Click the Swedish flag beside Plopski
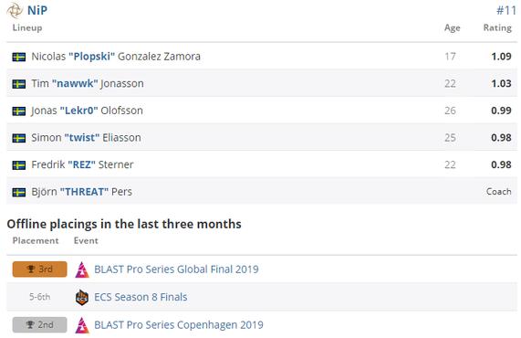521x338 pixels. pos(19,57)
